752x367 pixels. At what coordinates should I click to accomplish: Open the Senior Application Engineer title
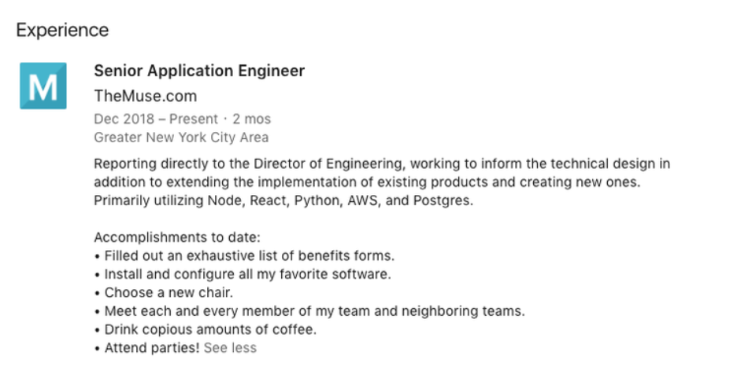199,71
